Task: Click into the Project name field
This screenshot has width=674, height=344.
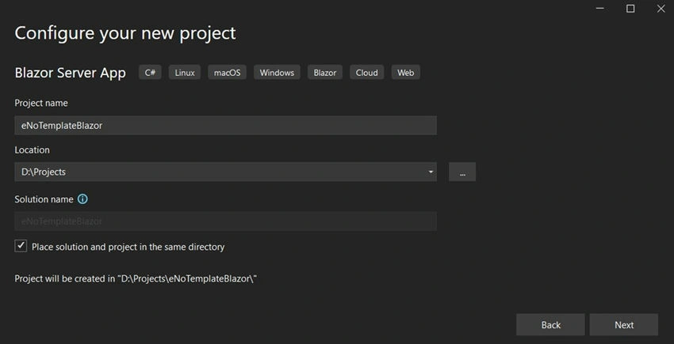Action: click(x=226, y=125)
